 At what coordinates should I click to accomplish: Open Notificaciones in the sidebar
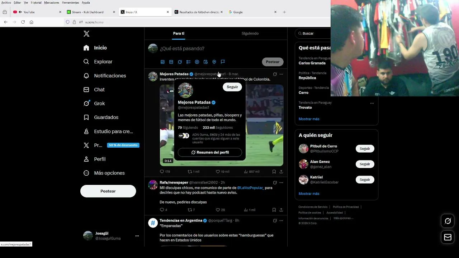pos(105,76)
